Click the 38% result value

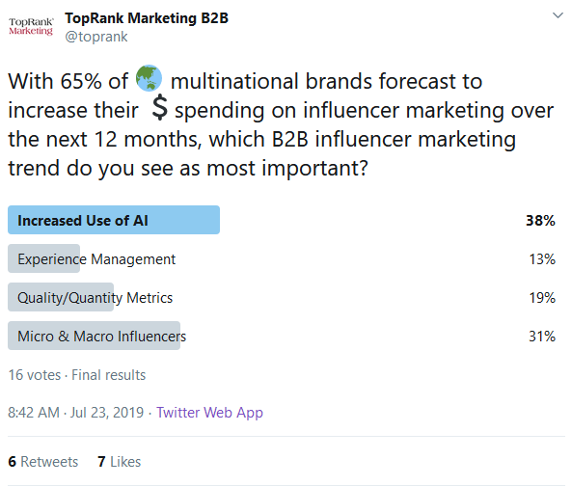coord(540,220)
